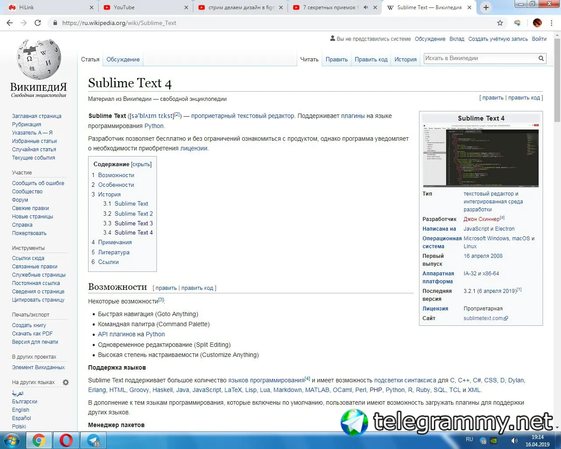This screenshot has height=449, width=561.
Task: Open the Править tab next to Читать
Action: pyautogui.click(x=337, y=59)
